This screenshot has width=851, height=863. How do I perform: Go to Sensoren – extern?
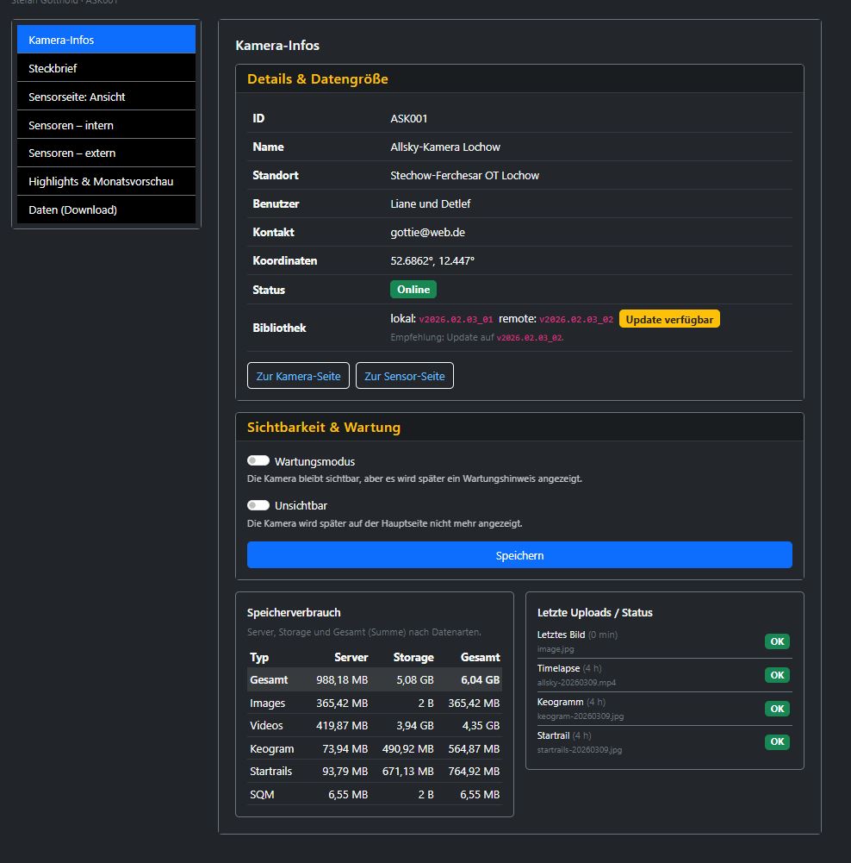(106, 153)
